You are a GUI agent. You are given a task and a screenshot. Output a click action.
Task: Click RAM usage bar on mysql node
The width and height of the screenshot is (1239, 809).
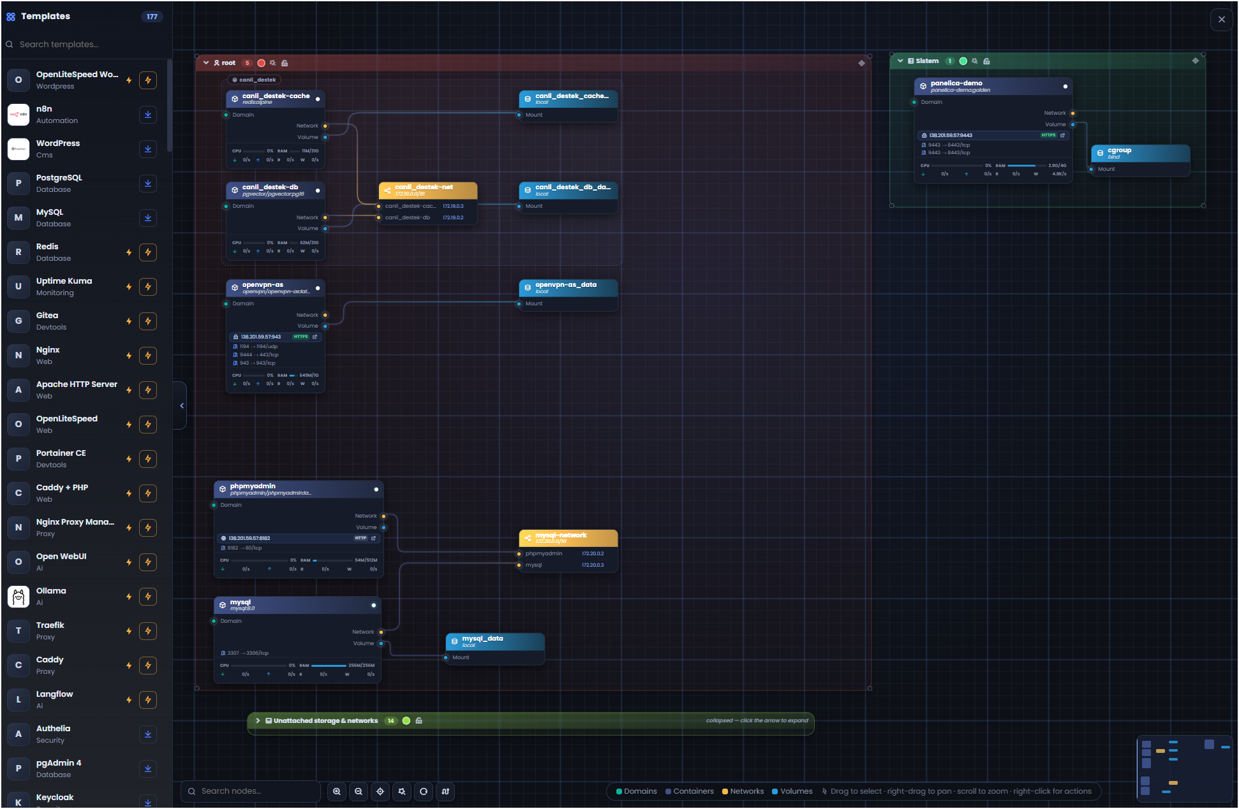(329, 666)
